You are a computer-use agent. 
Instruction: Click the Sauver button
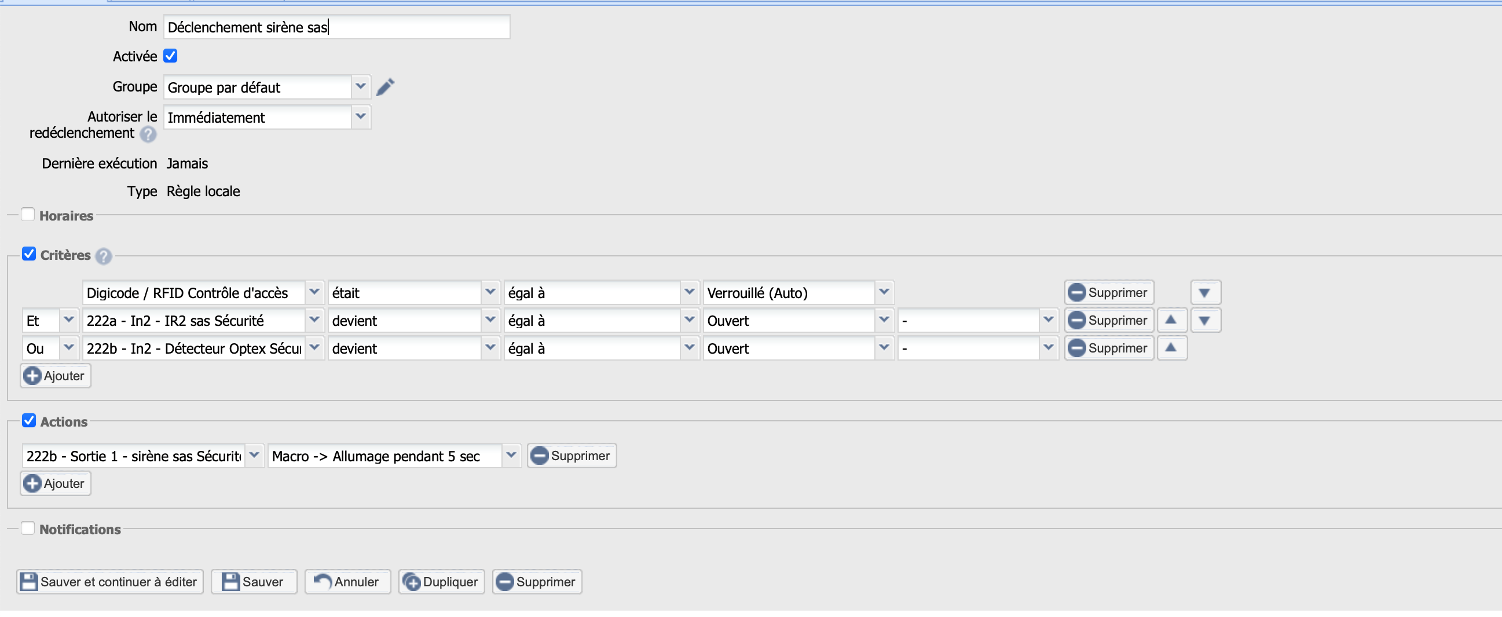[254, 582]
